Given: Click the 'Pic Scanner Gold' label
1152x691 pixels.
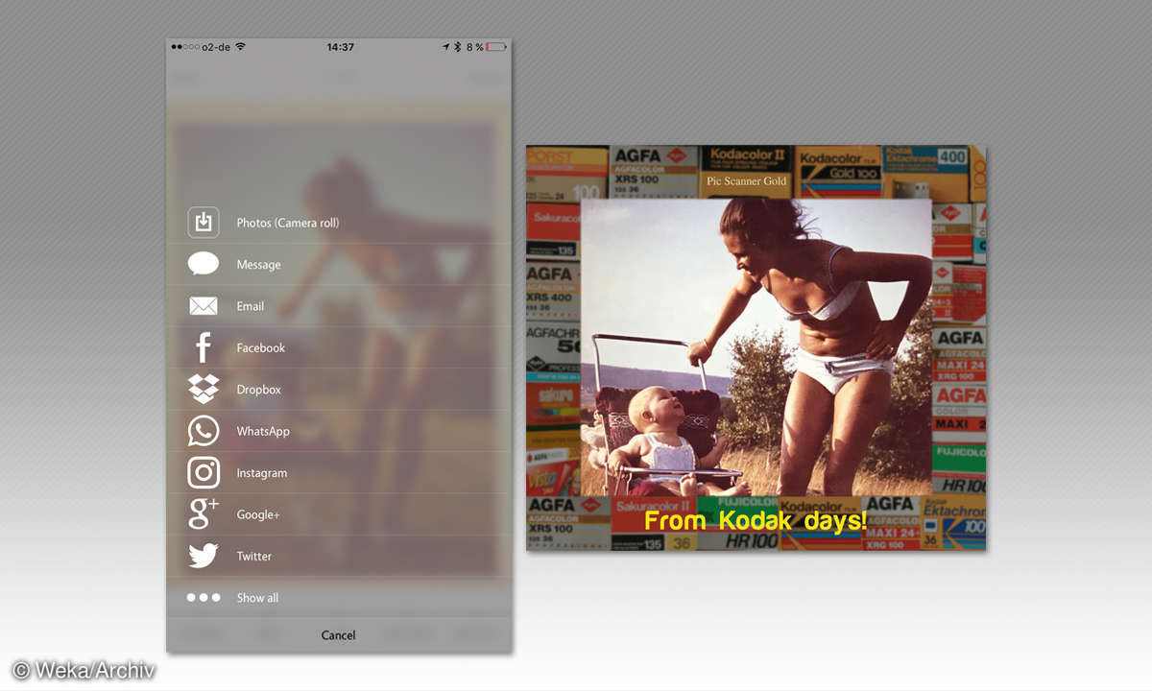Looking at the screenshot, I should (x=746, y=180).
